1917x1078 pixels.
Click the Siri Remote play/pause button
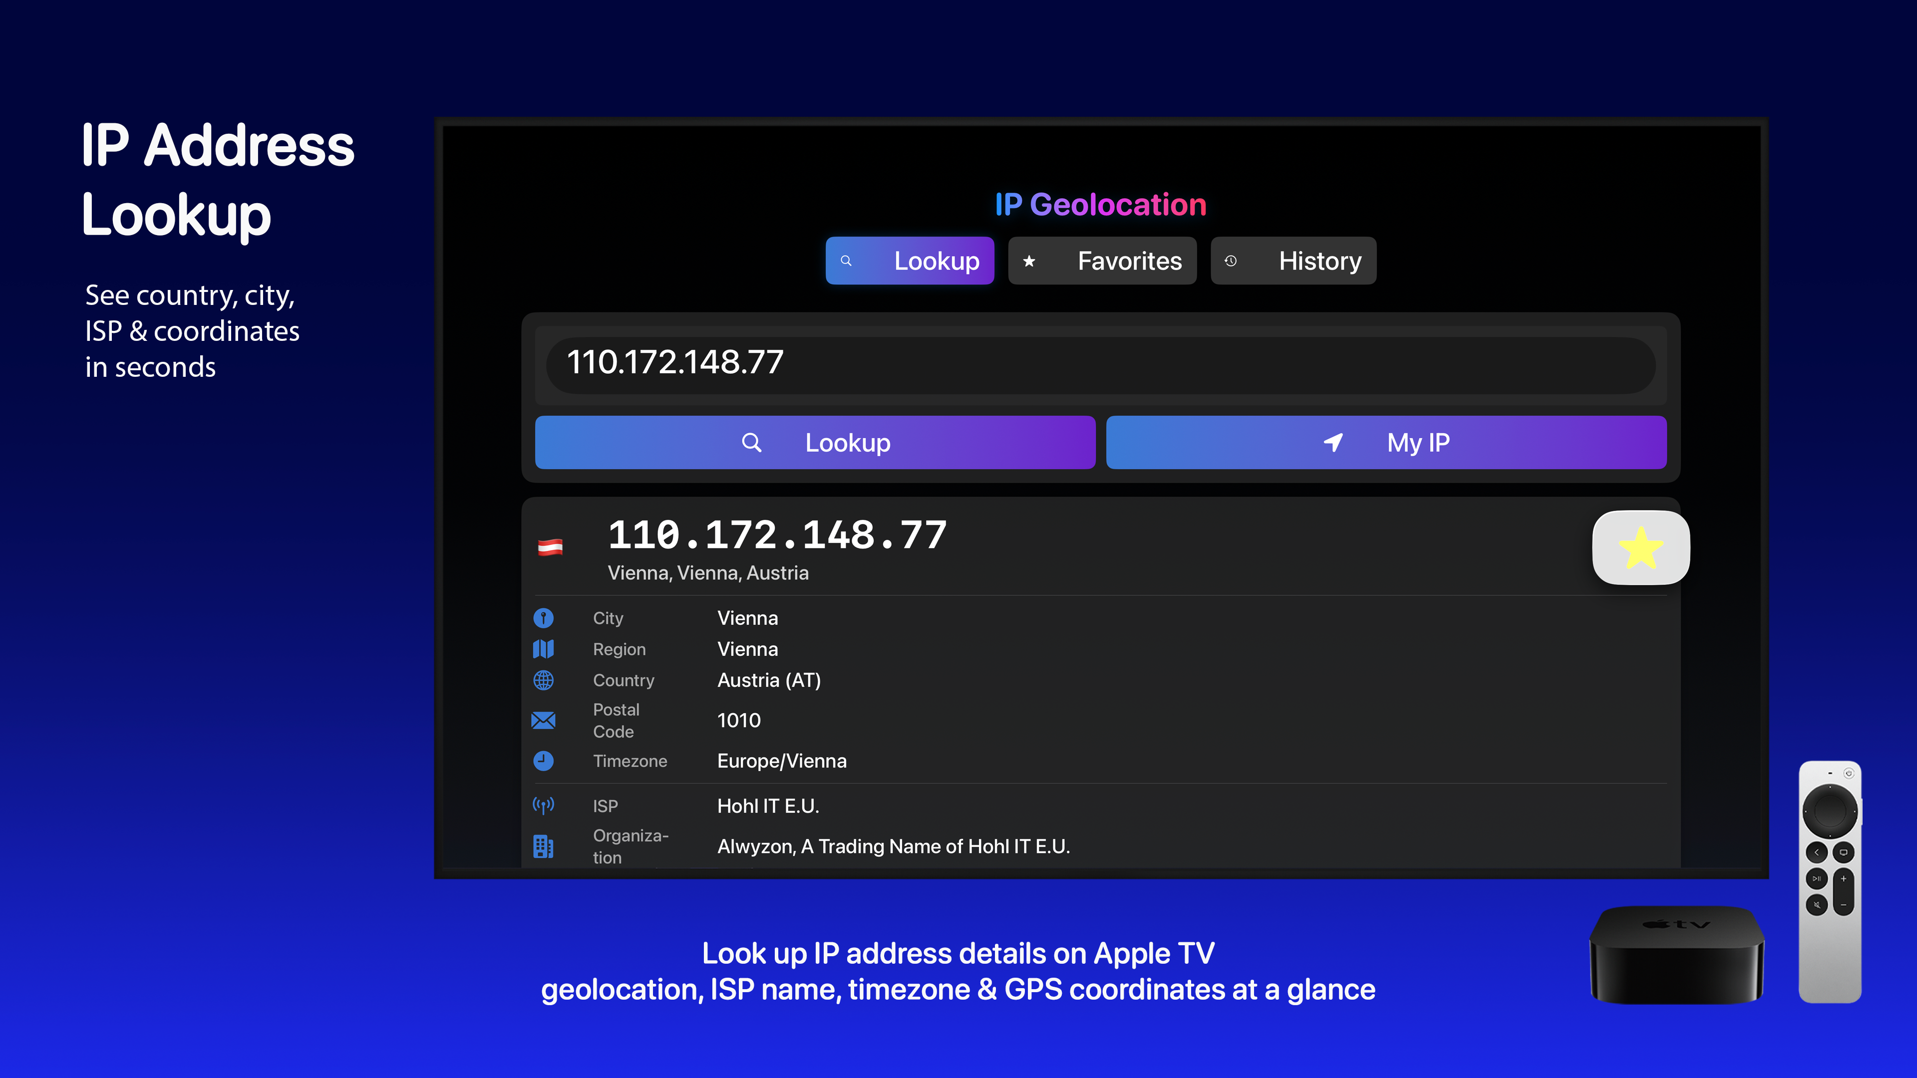(1817, 878)
